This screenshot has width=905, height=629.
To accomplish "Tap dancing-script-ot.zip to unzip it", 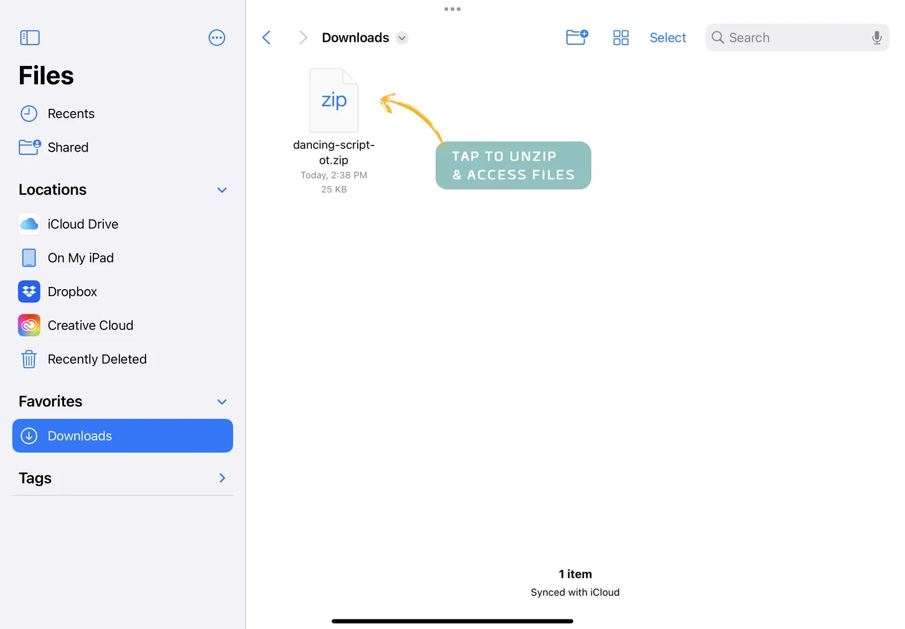I will [x=334, y=100].
